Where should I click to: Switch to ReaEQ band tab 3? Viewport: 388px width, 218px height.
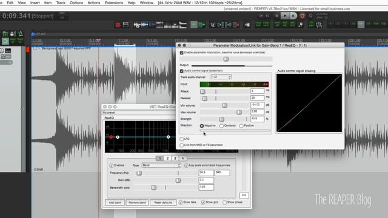[x=175, y=159]
